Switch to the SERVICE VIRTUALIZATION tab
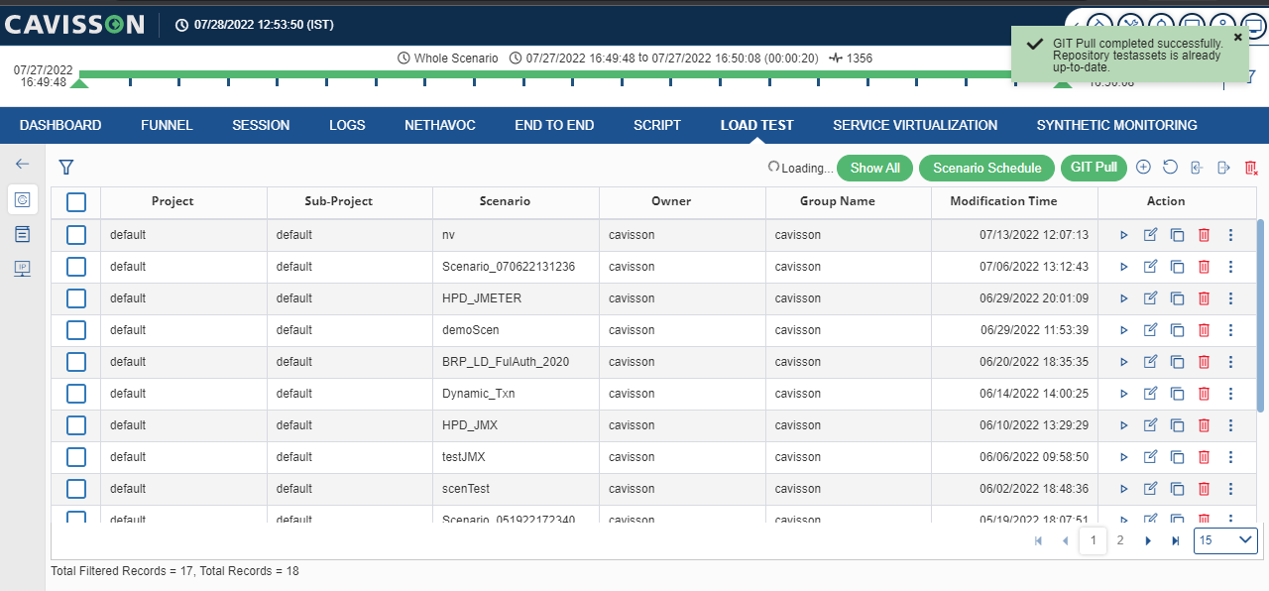The image size is (1269, 591). coord(915,125)
